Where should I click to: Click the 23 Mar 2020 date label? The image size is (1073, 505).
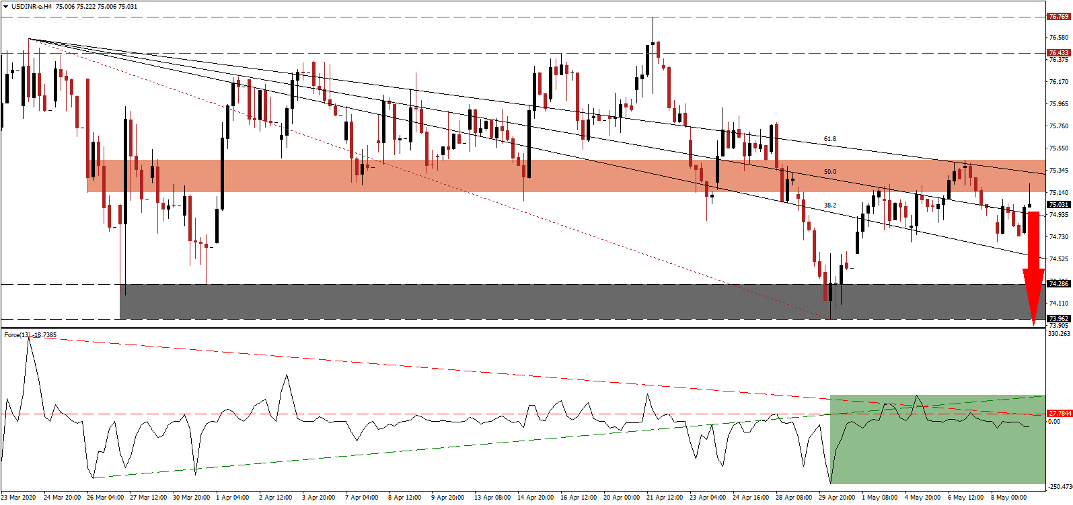coord(19,498)
